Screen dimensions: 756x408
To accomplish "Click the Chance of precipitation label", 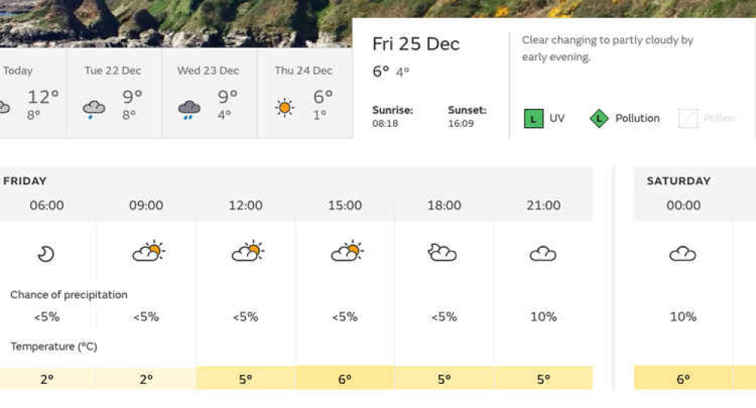I will (69, 295).
